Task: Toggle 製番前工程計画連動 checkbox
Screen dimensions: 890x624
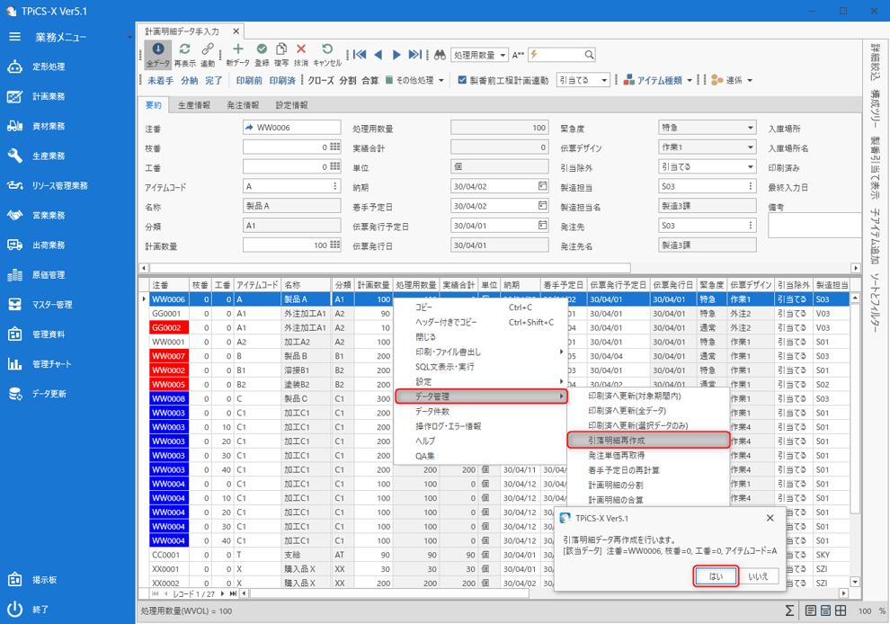Action: pyautogui.click(x=462, y=80)
